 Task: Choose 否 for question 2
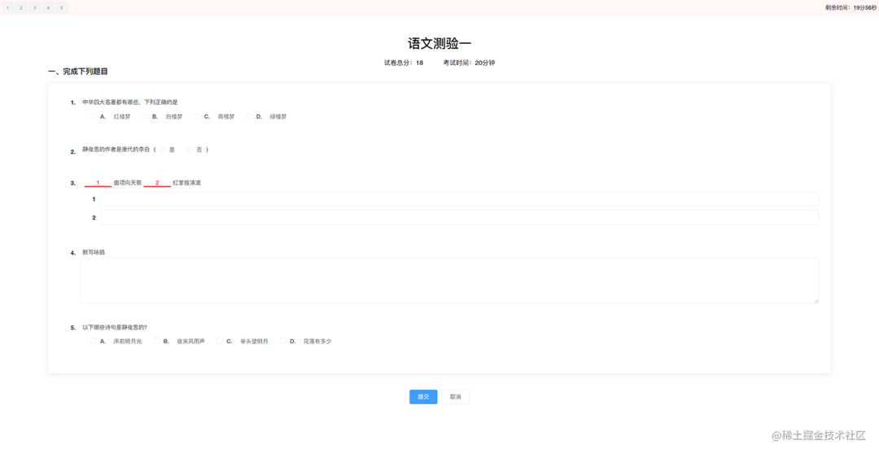tap(190, 150)
